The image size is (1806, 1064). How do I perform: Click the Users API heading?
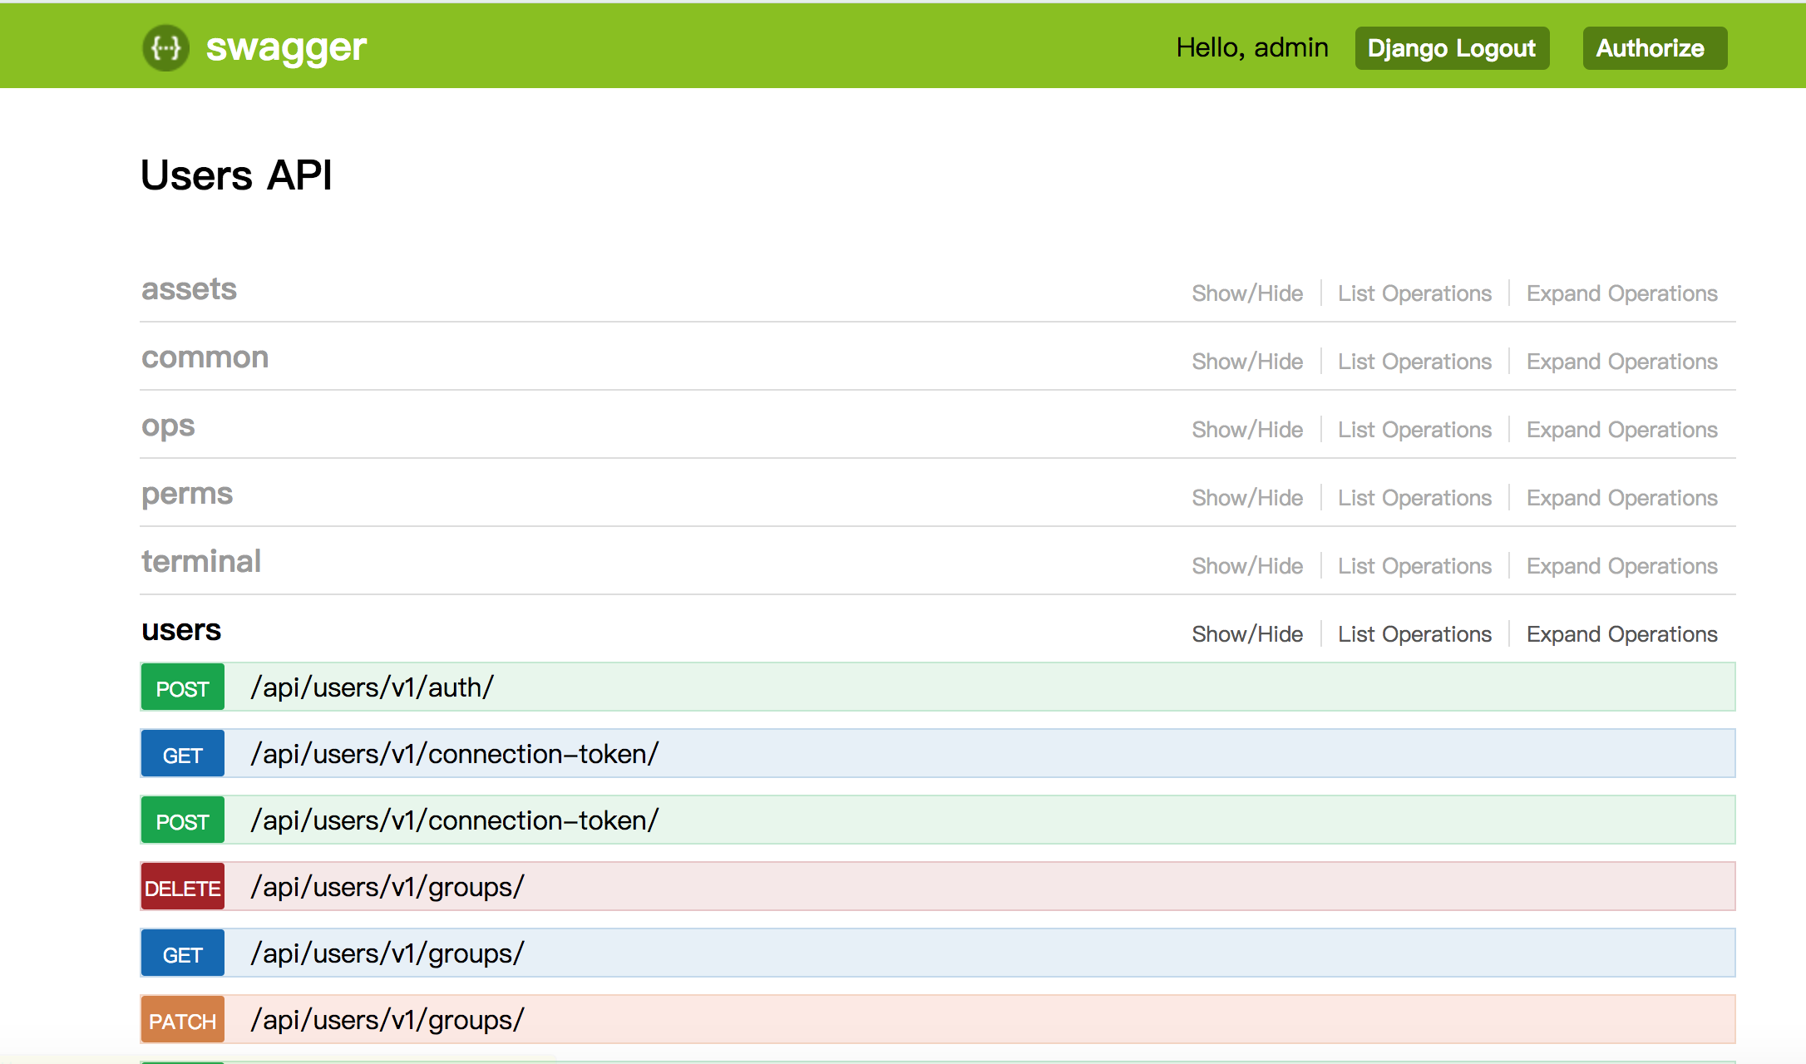(x=237, y=175)
